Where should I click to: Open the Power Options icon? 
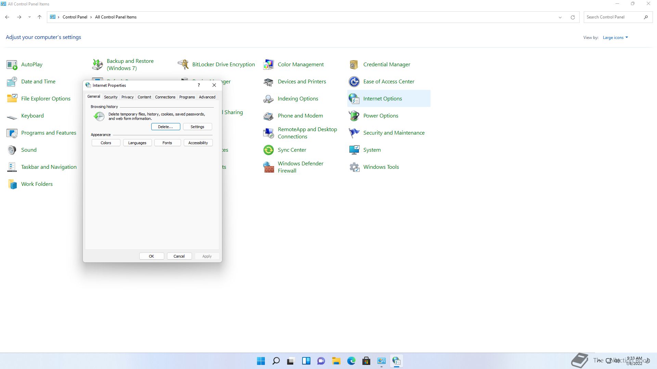point(354,116)
